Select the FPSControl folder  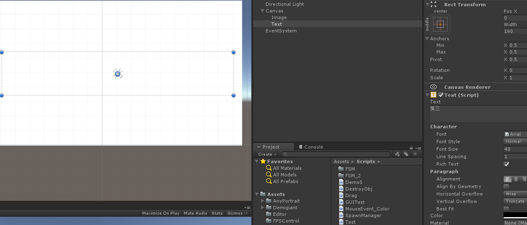(x=286, y=221)
